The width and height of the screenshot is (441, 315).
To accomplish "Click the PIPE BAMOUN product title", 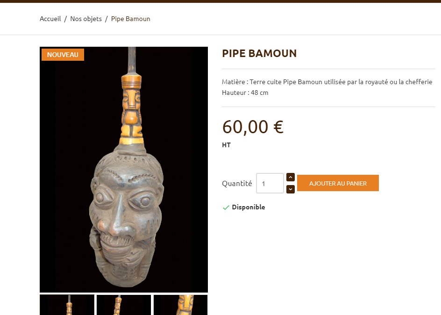I will (259, 53).
